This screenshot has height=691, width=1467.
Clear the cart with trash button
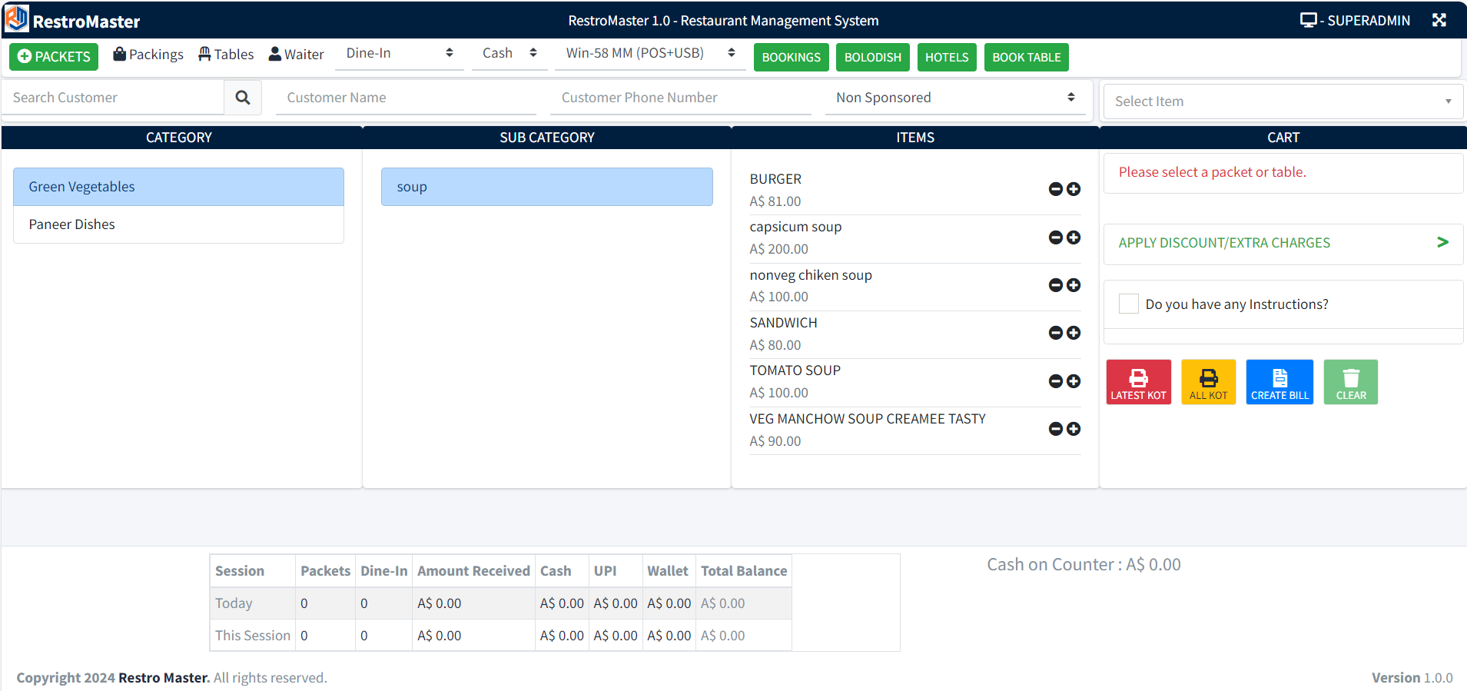click(x=1350, y=382)
